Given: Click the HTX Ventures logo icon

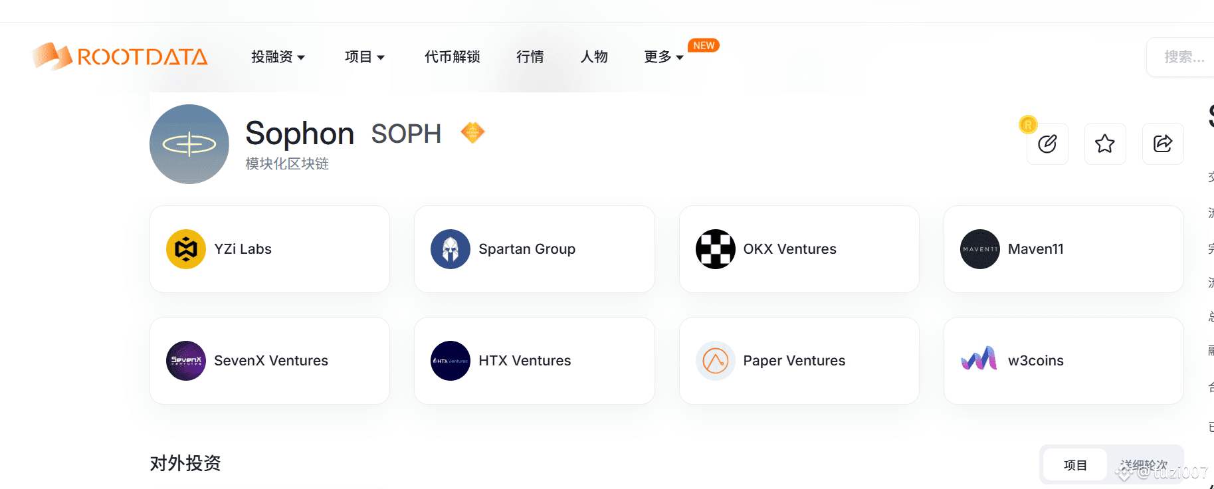Looking at the screenshot, I should tap(451, 361).
